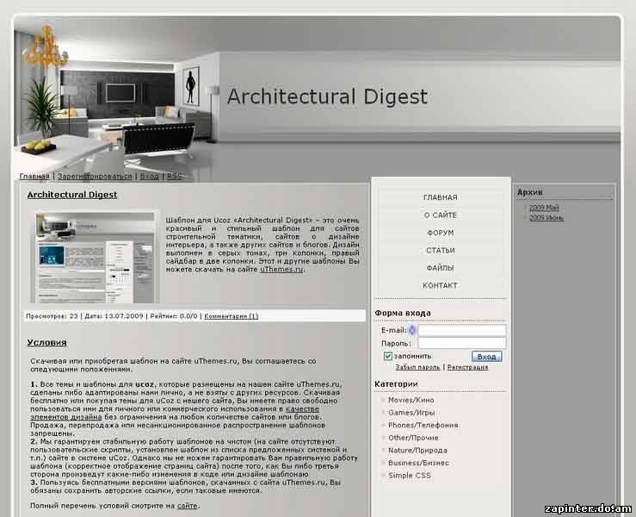Open the Регистрация link in login form
This screenshot has width=636, height=517.
[467, 367]
